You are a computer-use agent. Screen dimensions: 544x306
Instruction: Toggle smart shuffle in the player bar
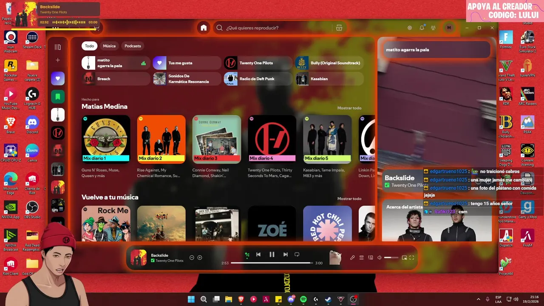(247, 255)
